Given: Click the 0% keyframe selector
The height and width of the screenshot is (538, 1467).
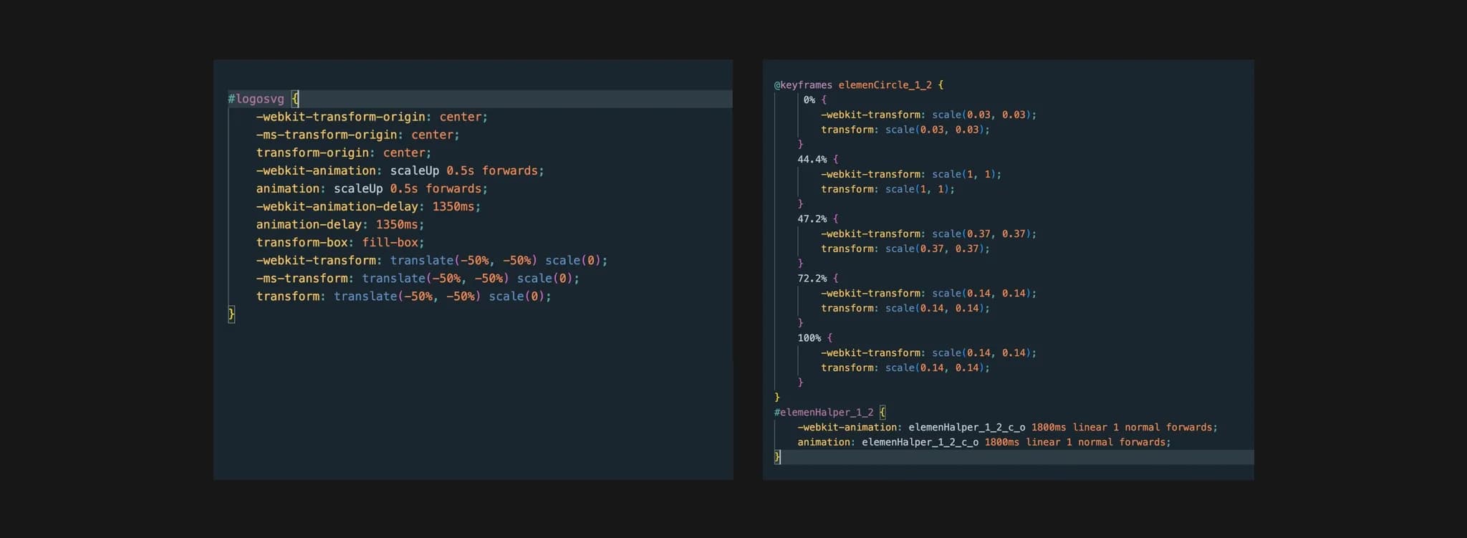Looking at the screenshot, I should coord(809,100).
